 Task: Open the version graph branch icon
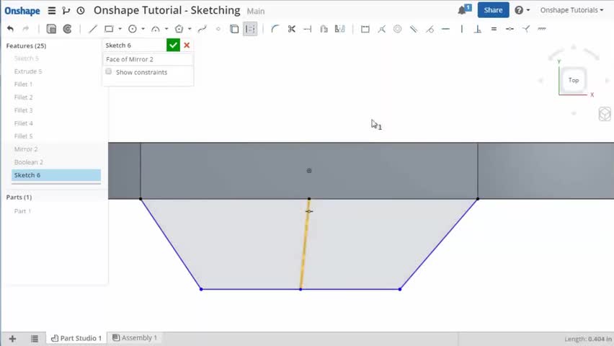(x=66, y=10)
